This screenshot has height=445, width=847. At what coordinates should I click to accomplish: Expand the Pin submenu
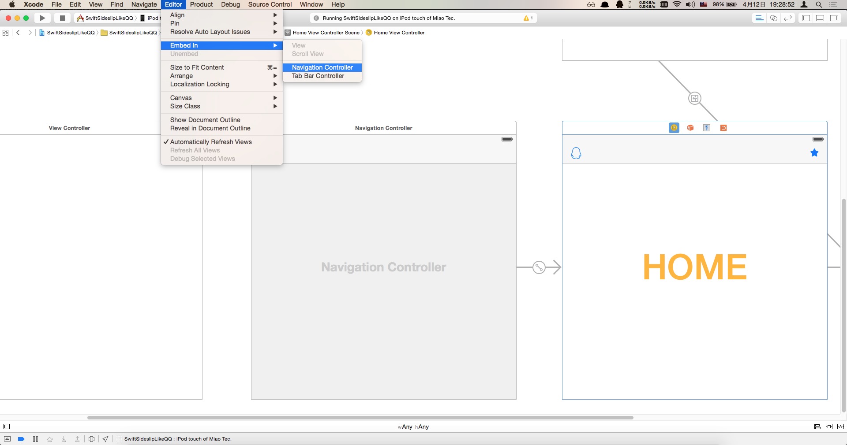[x=221, y=23]
